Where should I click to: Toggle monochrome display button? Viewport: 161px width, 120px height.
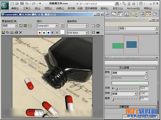(57, 33)
